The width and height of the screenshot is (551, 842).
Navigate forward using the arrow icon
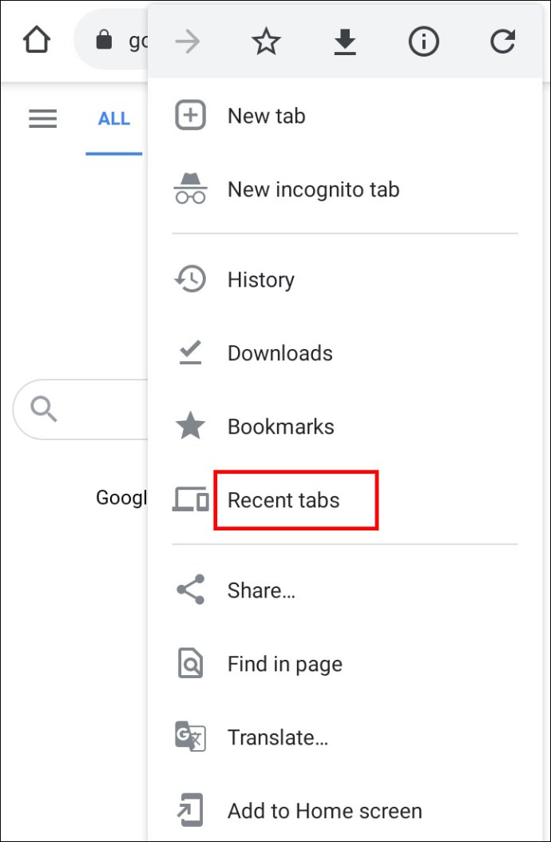point(187,41)
